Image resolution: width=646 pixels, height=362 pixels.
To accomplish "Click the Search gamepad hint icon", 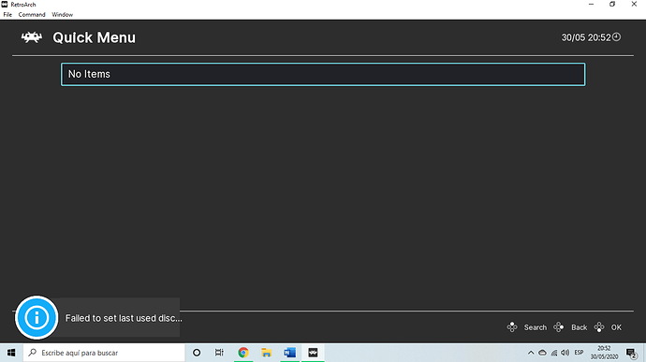I will click(x=512, y=327).
